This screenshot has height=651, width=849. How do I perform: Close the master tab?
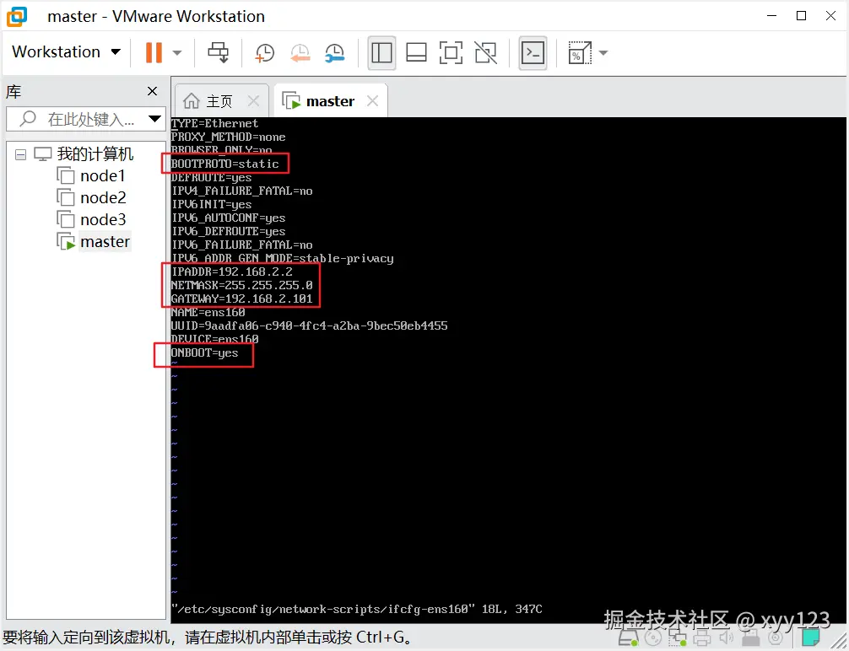pyautogui.click(x=372, y=100)
